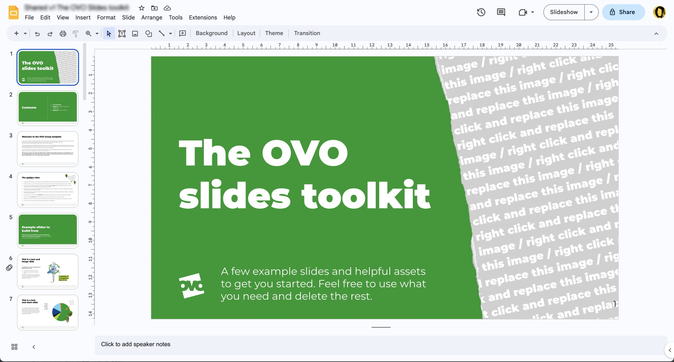Open version history clock icon
The width and height of the screenshot is (674, 362).
coord(481,12)
